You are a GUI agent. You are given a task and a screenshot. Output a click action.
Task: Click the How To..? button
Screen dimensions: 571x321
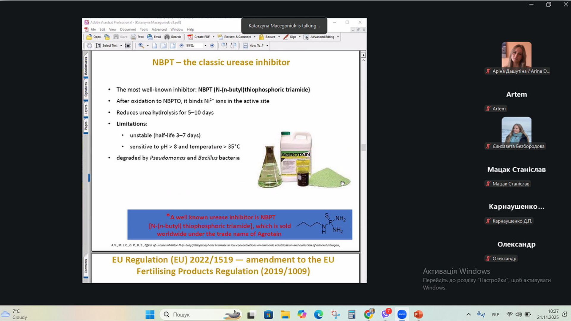tap(253, 45)
